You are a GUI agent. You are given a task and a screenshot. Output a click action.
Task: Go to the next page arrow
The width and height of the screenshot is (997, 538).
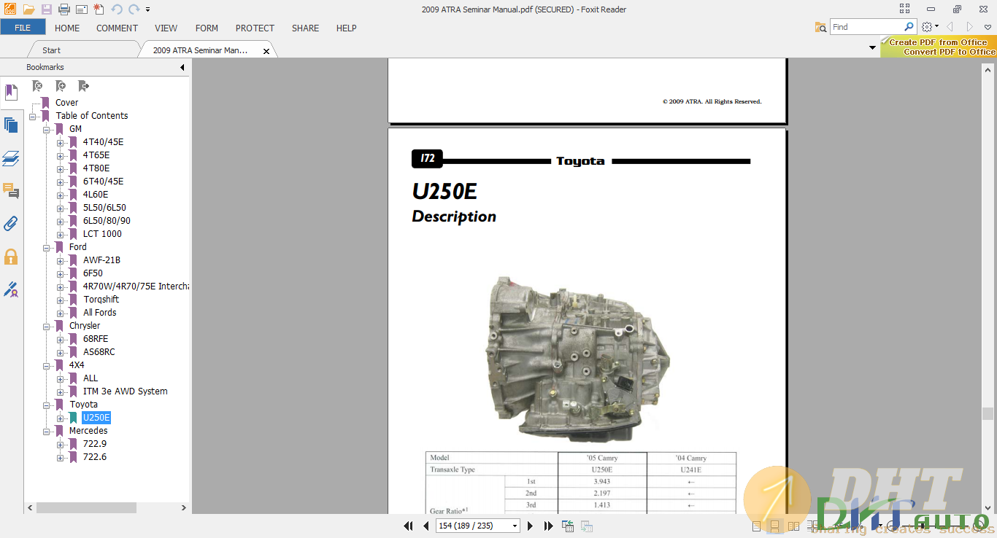(530, 526)
